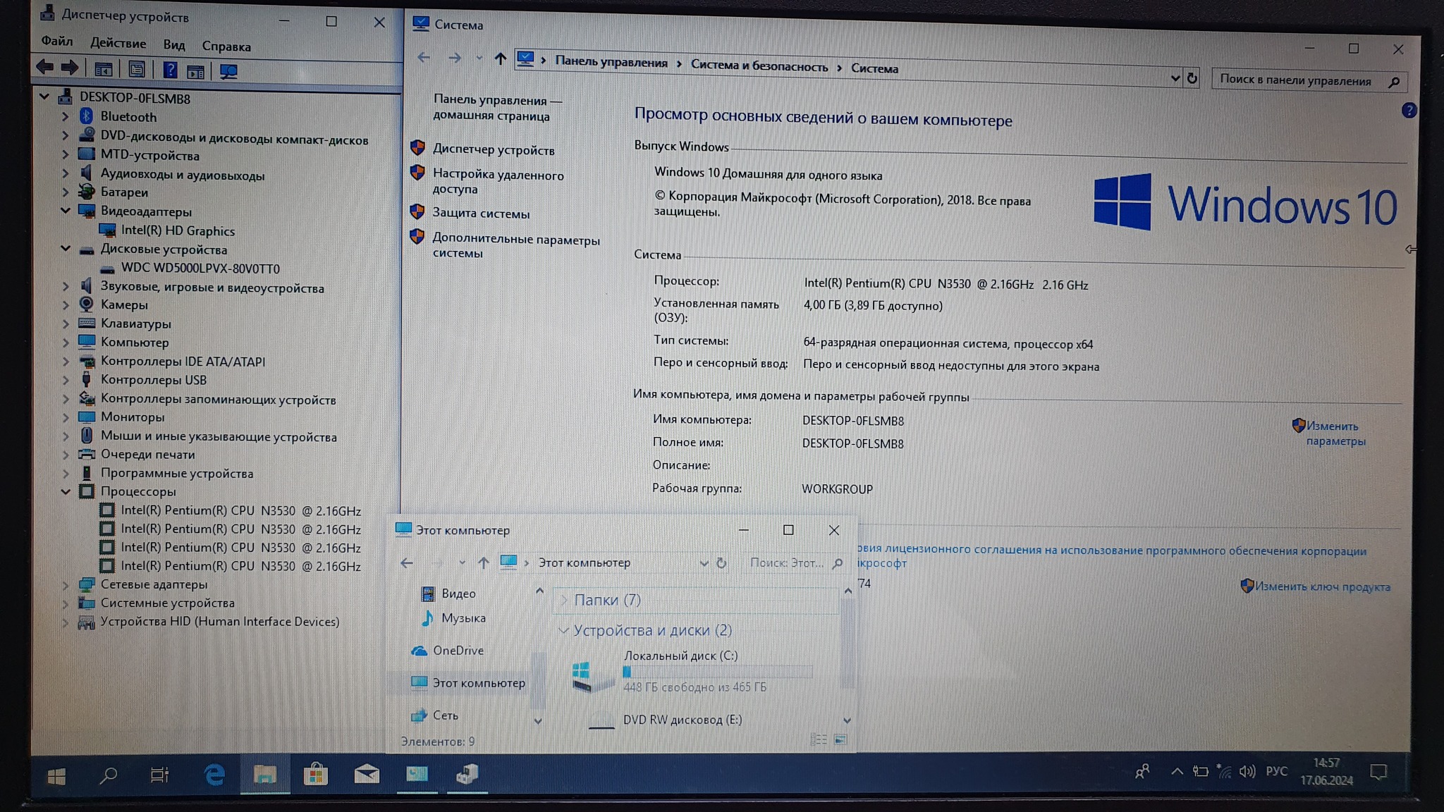Viewport: 1444px width, 812px height.
Task: Click the scan for hardware changes icon
Action: [228, 71]
